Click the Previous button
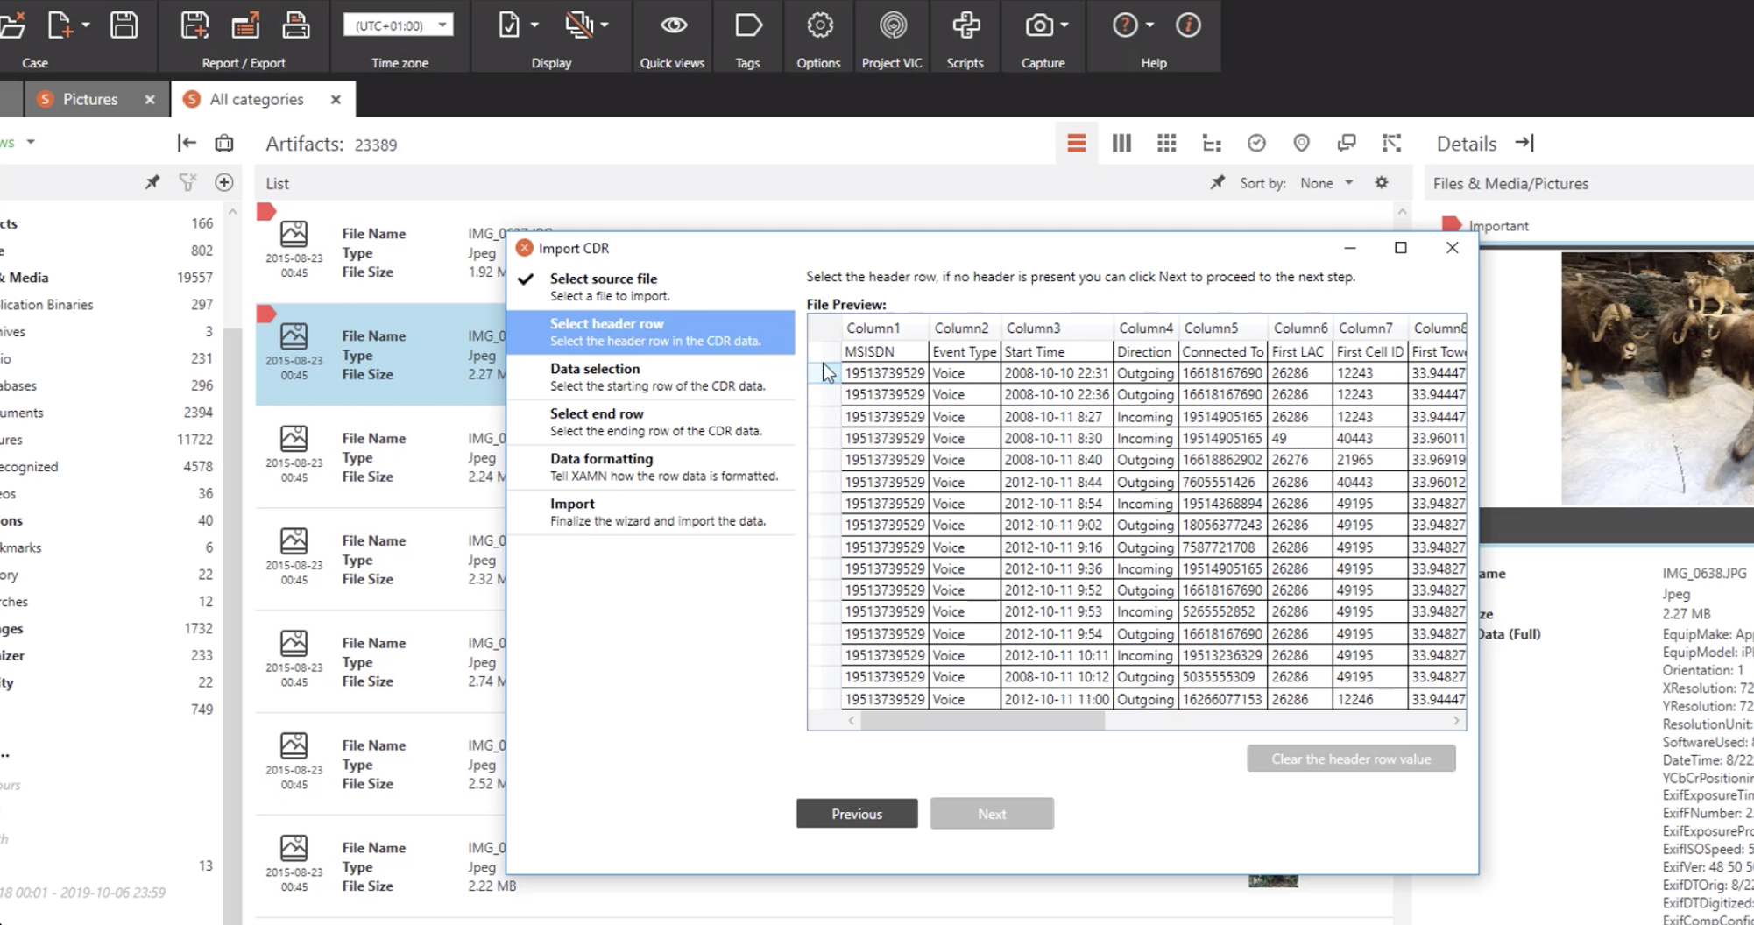The height and width of the screenshot is (925, 1754). click(857, 814)
